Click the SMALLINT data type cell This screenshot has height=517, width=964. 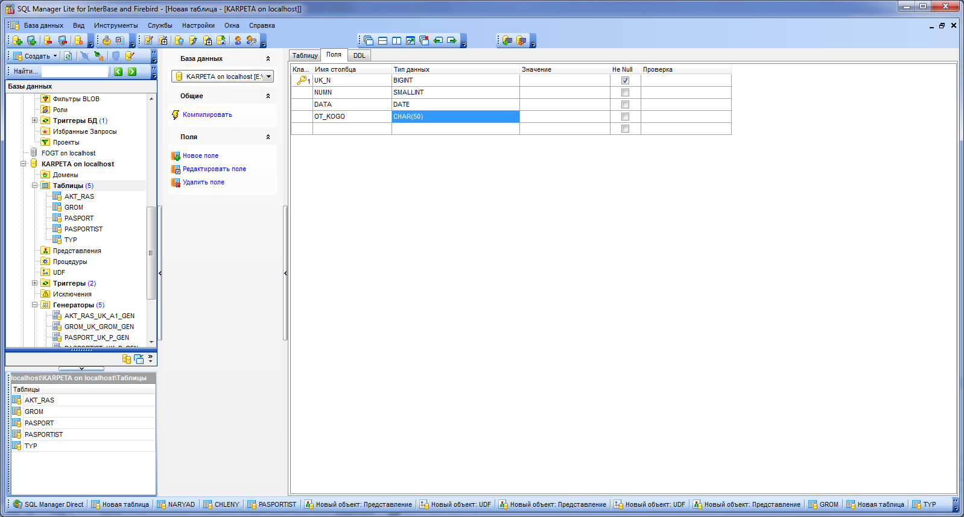coord(455,92)
